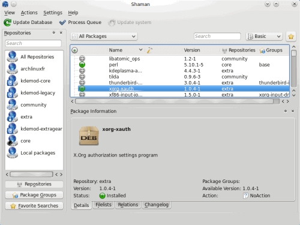Switch to the Details tab
Image resolution: width=300 pixels, height=225 pixels.
tap(81, 205)
